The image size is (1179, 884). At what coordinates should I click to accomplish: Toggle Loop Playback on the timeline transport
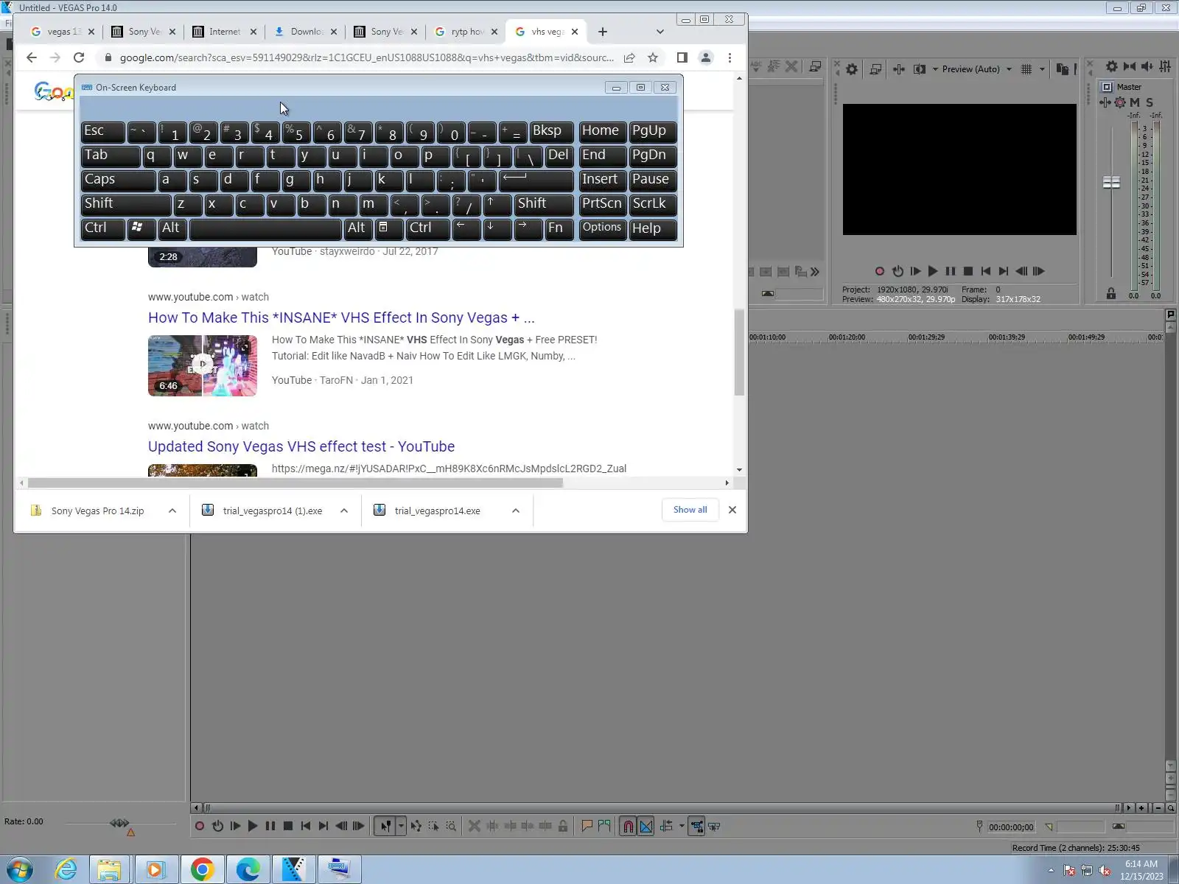(x=217, y=827)
